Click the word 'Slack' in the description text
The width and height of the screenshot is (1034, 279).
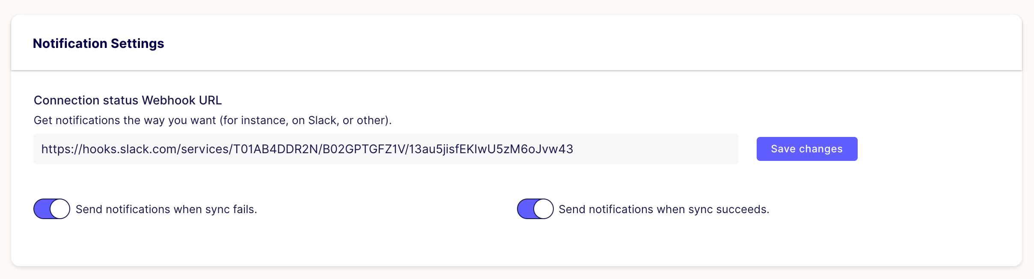[x=322, y=120]
